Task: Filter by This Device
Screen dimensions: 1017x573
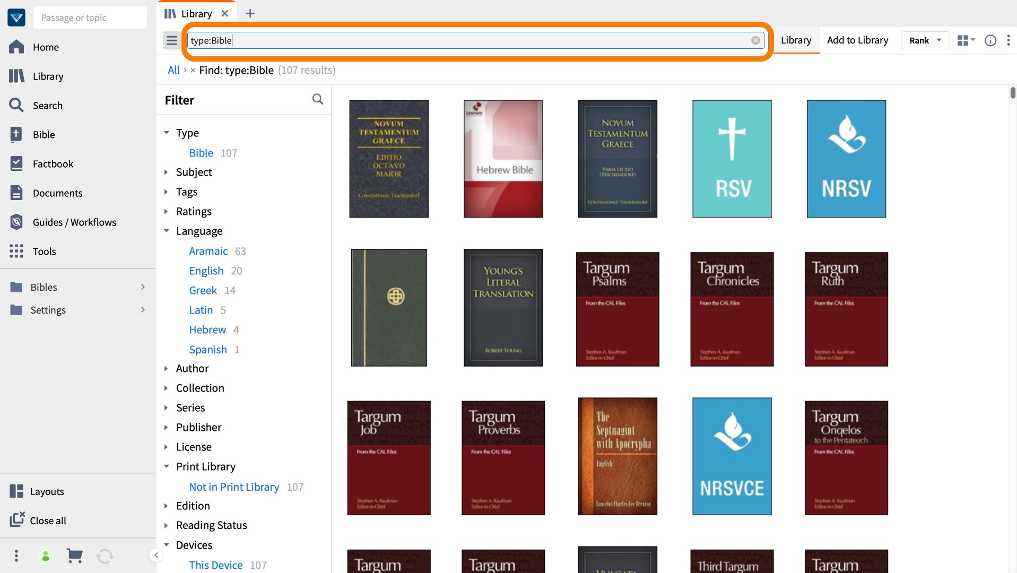Action: tap(215, 565)
